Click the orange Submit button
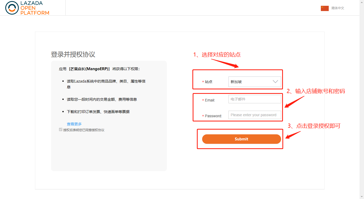Viewport: 364px width, 199px height. (x=241, y=139)
